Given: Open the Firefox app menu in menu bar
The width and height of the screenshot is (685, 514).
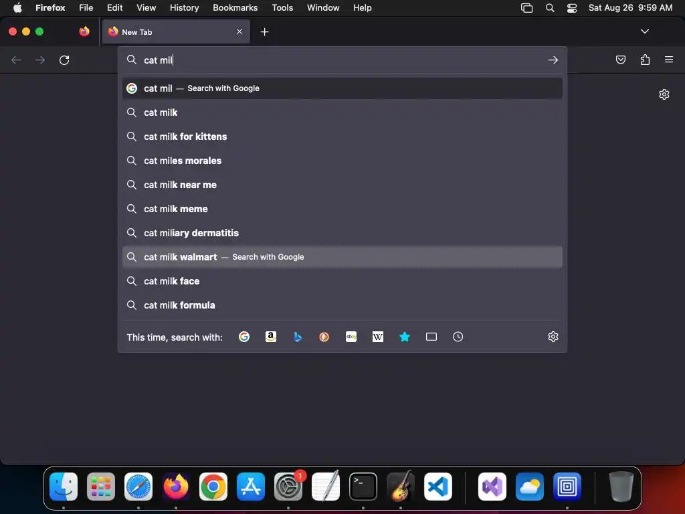Looking at the screenshot, I should [x=50, y=7].
